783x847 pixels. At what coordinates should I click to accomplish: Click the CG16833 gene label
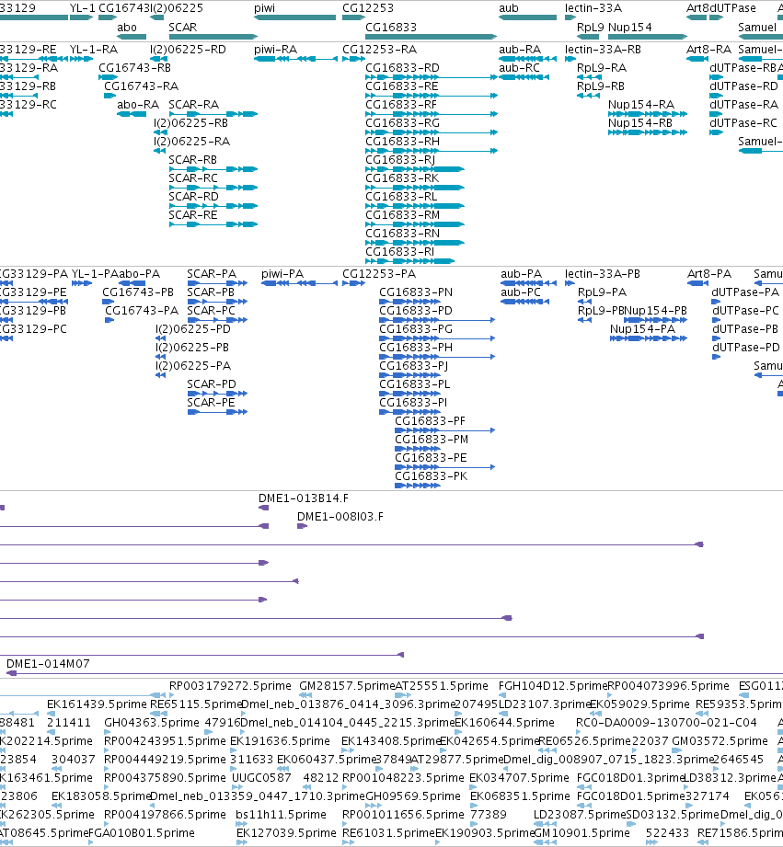tap(391, 27)
